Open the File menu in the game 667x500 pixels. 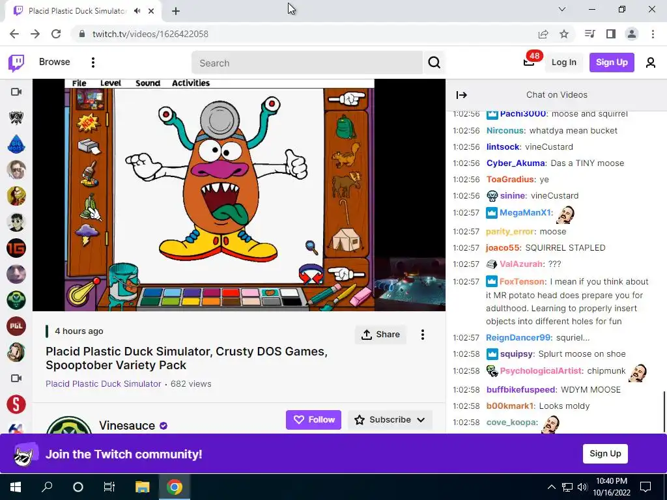pos(79,83)
